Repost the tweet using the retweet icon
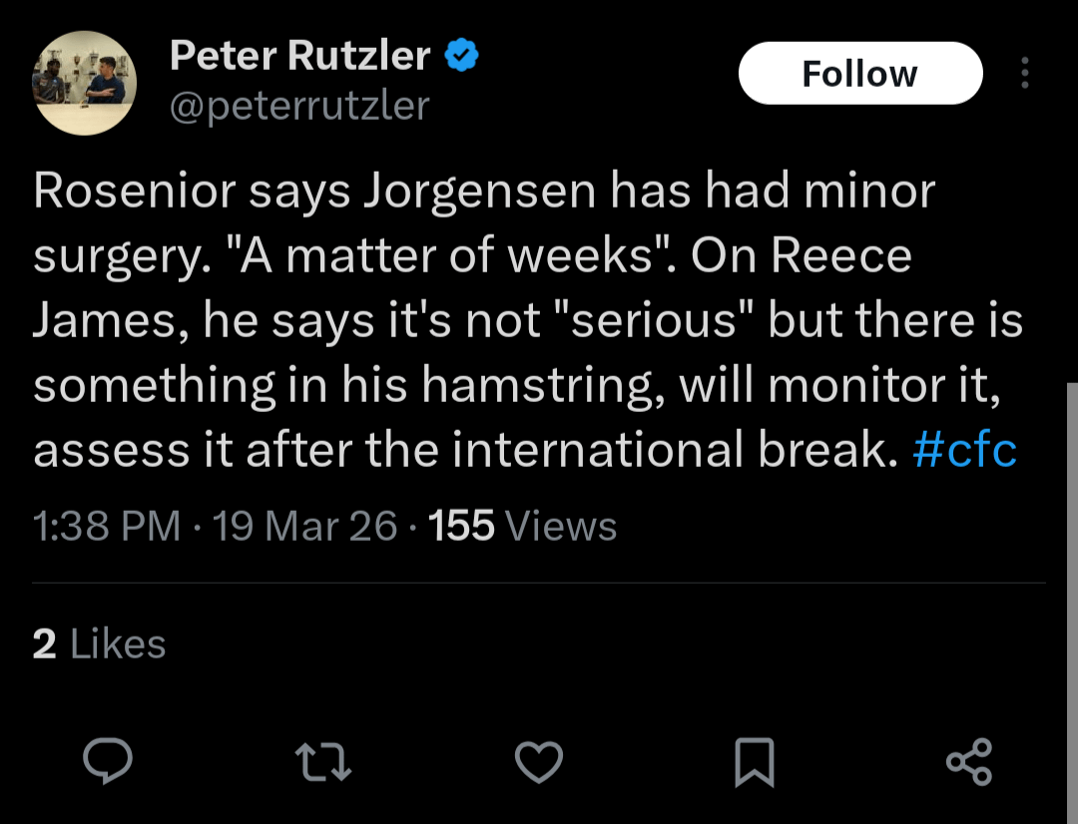 323,763
